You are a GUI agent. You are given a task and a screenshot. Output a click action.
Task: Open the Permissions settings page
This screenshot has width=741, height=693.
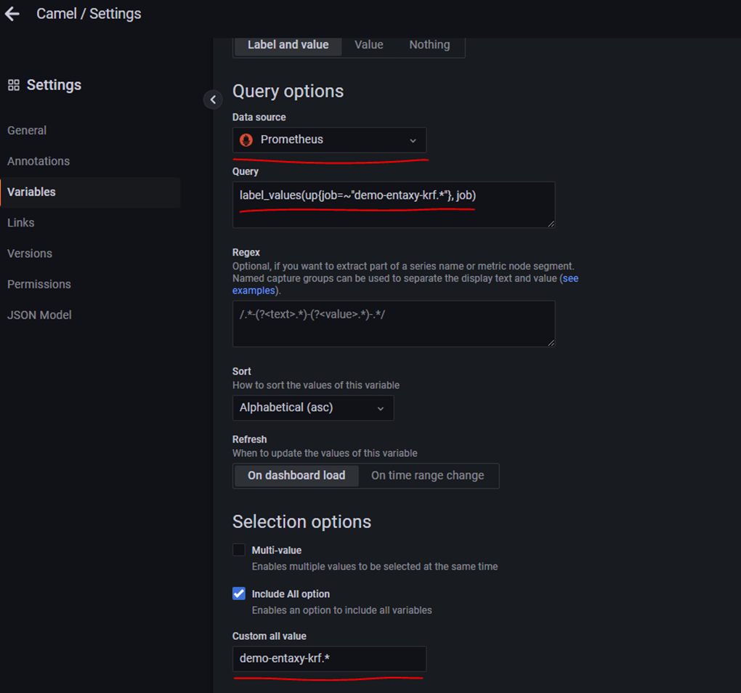click(39, 284)
